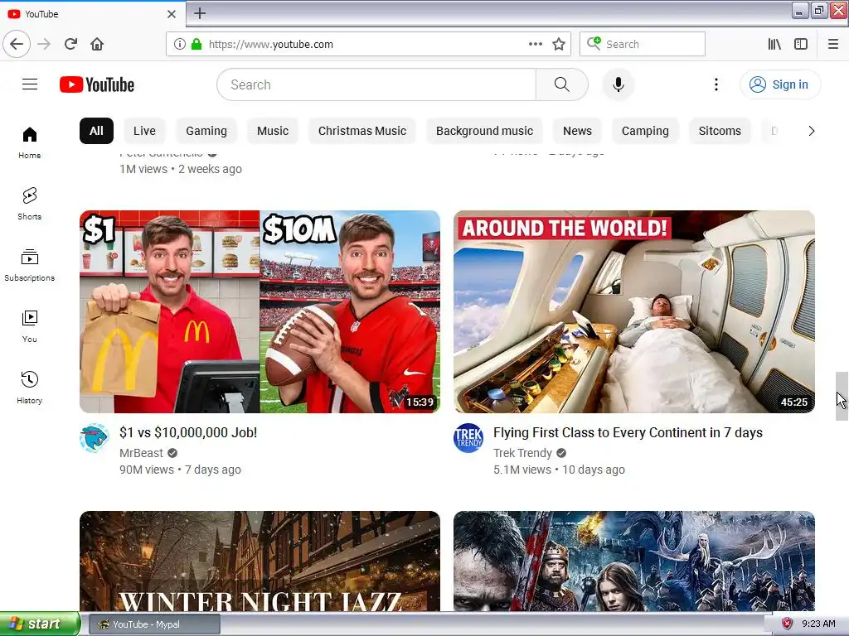Open YouTube settings three-dot menu
Image resolution: width=849 pixels, height=636 pixels.
point(716,84)
